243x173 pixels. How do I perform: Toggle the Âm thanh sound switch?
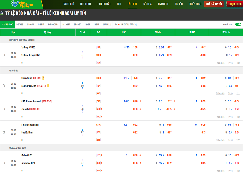coord(238,25)
